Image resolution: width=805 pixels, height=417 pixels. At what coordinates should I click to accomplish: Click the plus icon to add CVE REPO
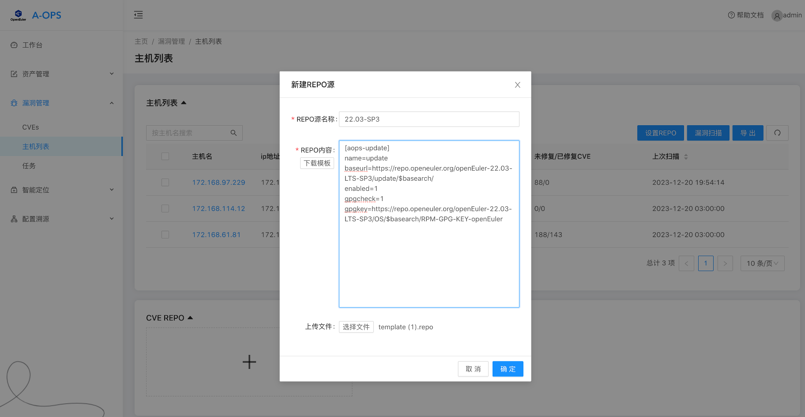click(x=249, y=362)
